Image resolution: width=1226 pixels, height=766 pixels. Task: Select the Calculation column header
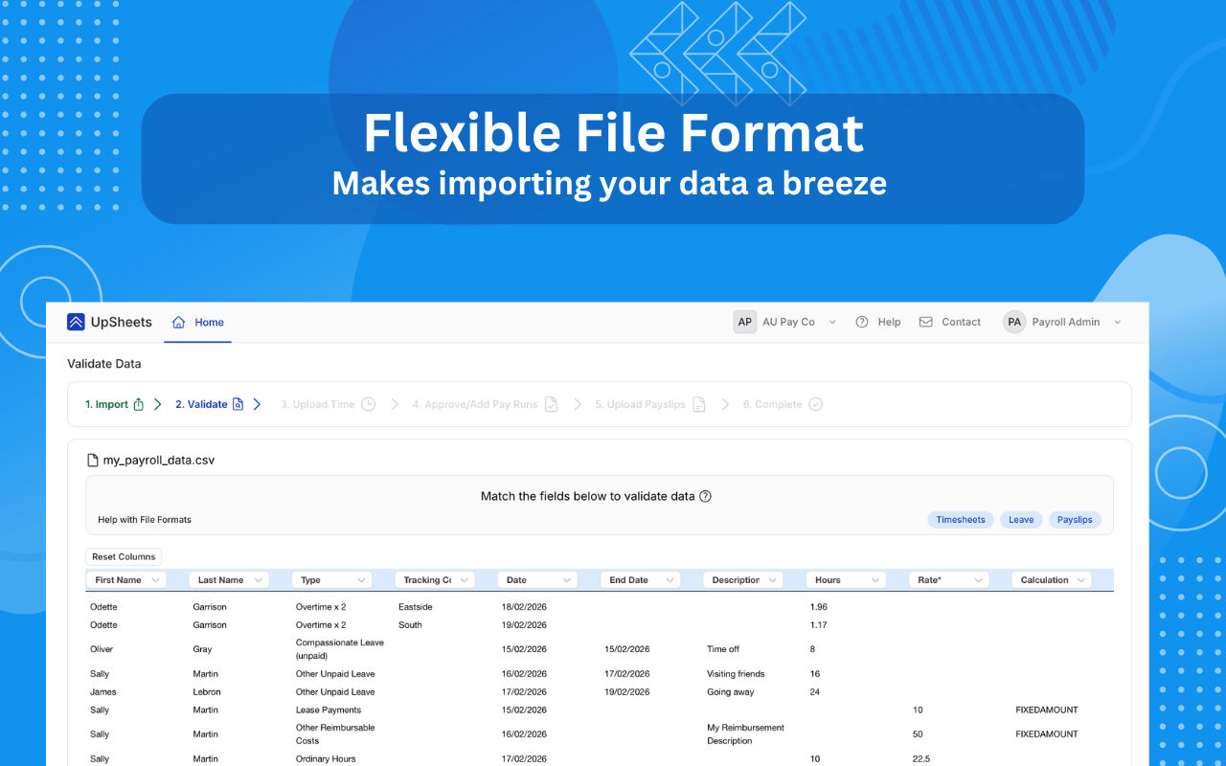(1051, 579)
